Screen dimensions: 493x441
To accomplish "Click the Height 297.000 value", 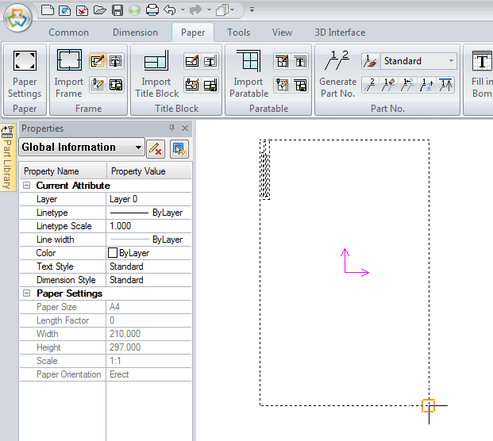I will tap(148, 347).
